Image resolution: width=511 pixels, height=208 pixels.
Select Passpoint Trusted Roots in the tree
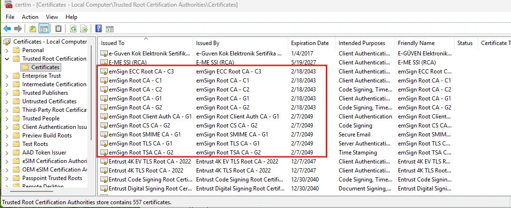click(52, 178)
